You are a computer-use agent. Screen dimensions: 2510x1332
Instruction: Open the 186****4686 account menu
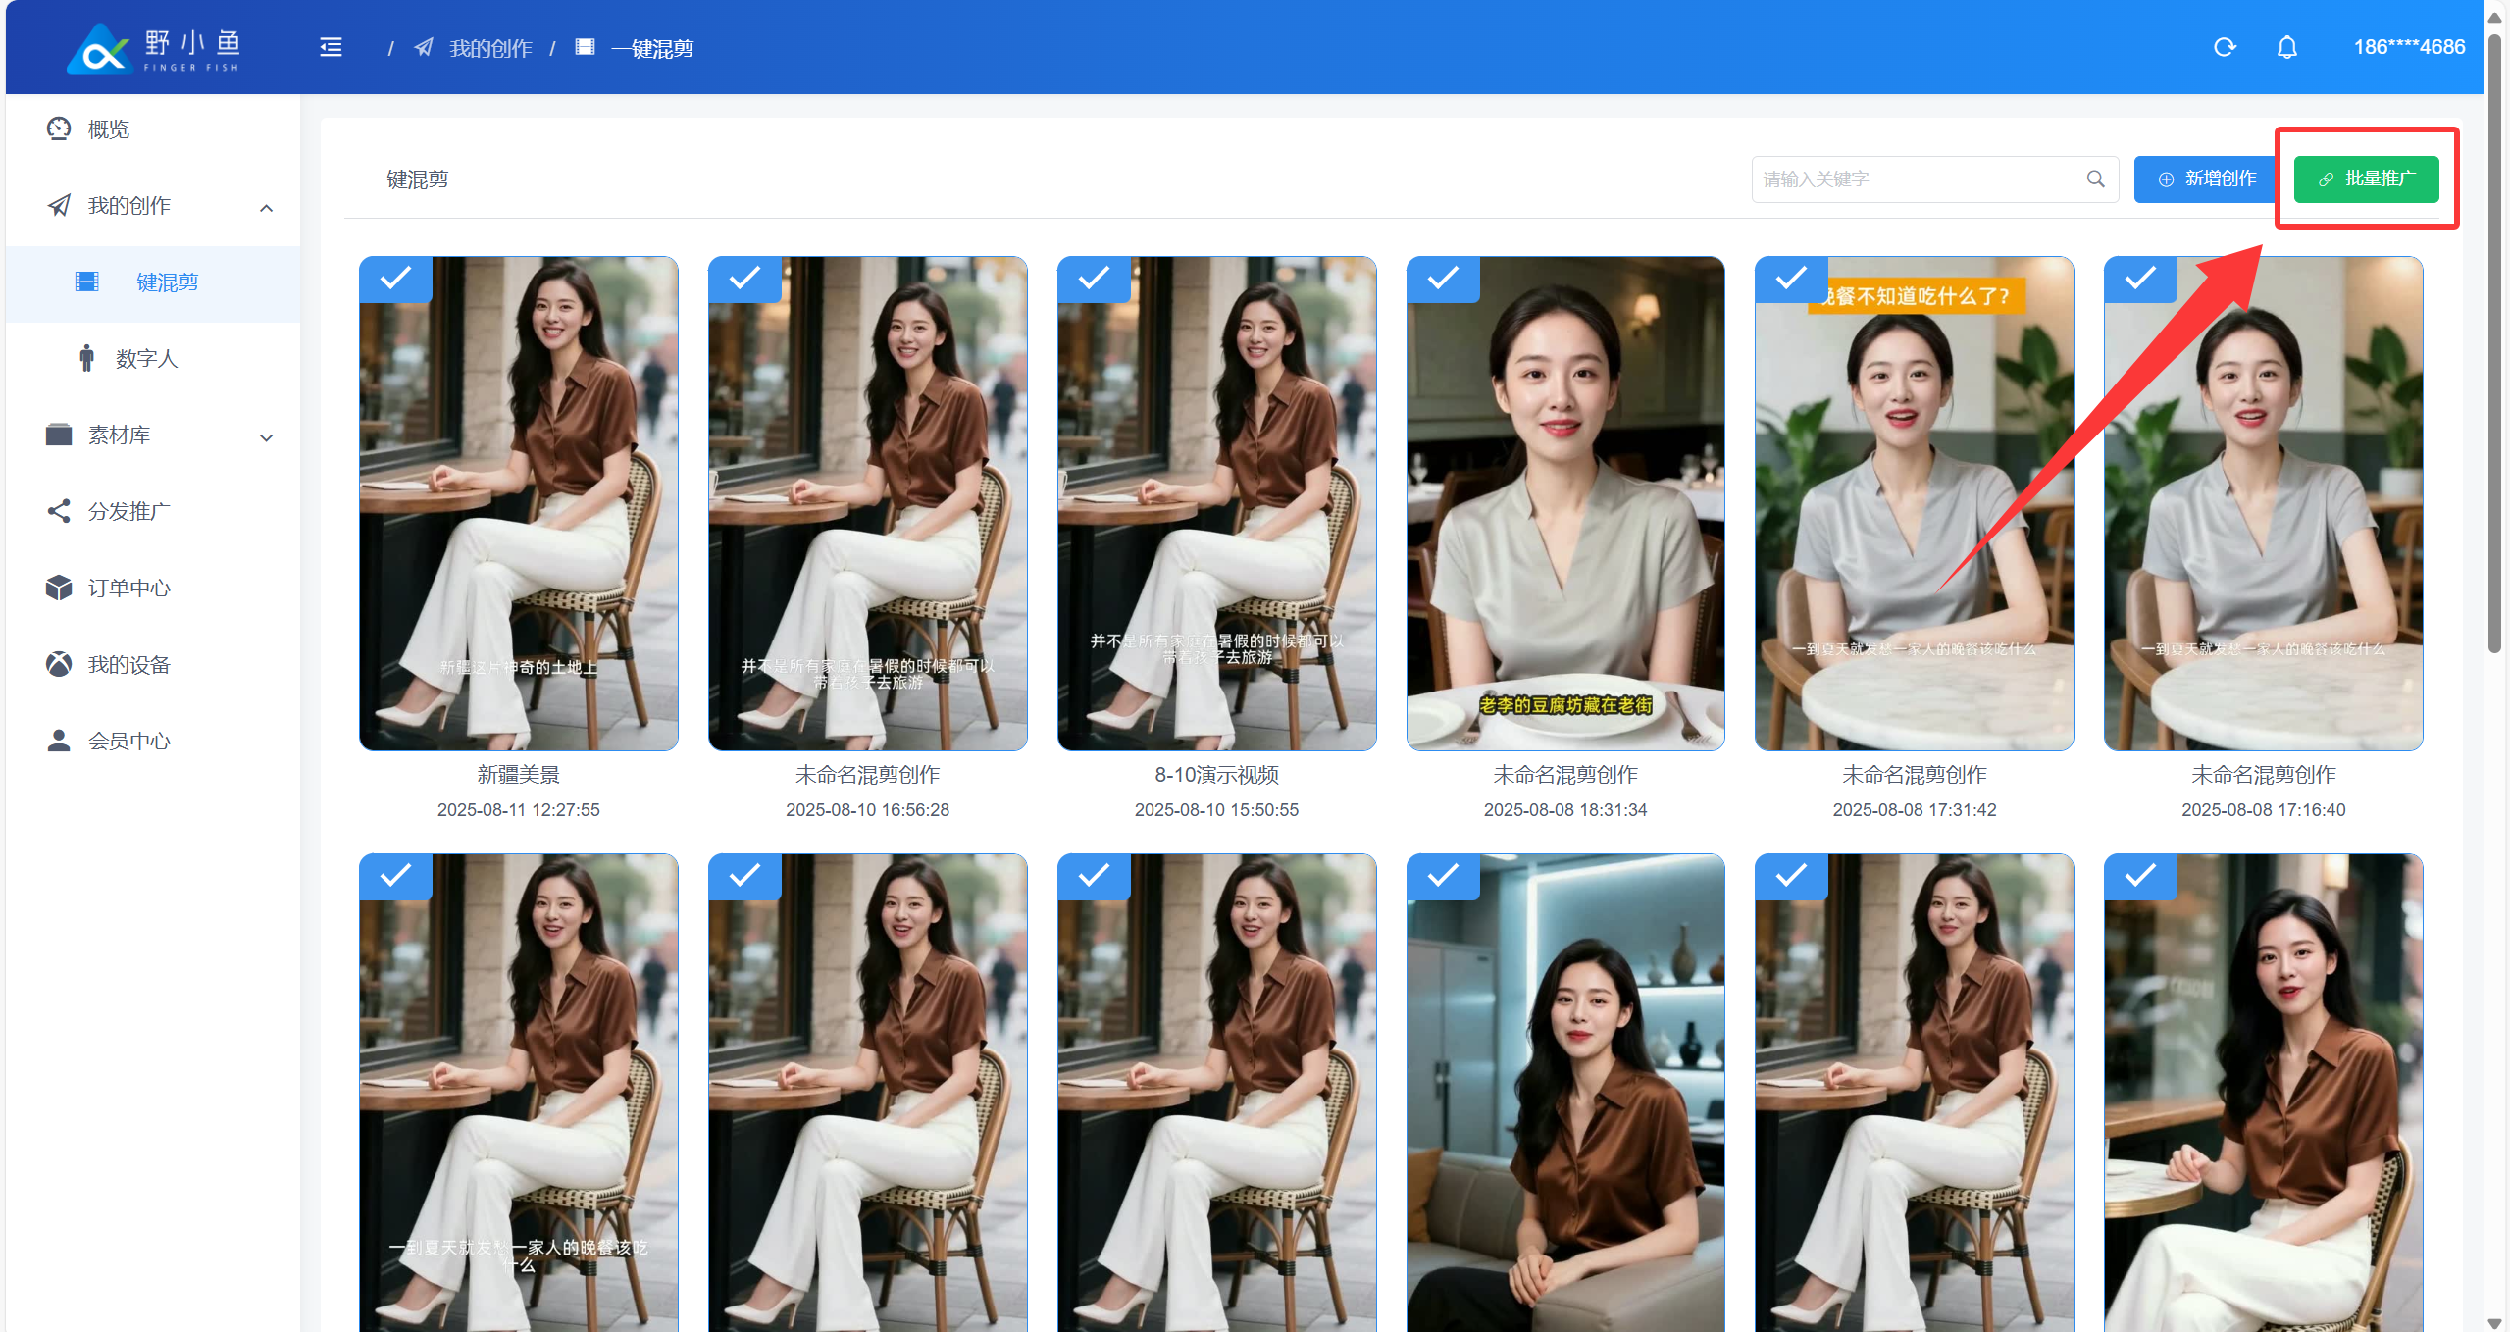pyautogui.click(x=2408, y=47)
